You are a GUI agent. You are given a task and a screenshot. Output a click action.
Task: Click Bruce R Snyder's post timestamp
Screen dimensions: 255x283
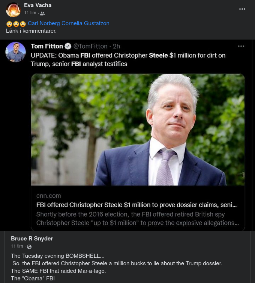[17, 246]
